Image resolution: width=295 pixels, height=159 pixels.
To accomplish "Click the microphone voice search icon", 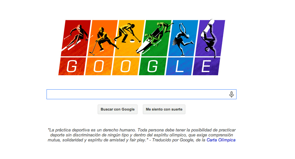I will tap(232, 94).
